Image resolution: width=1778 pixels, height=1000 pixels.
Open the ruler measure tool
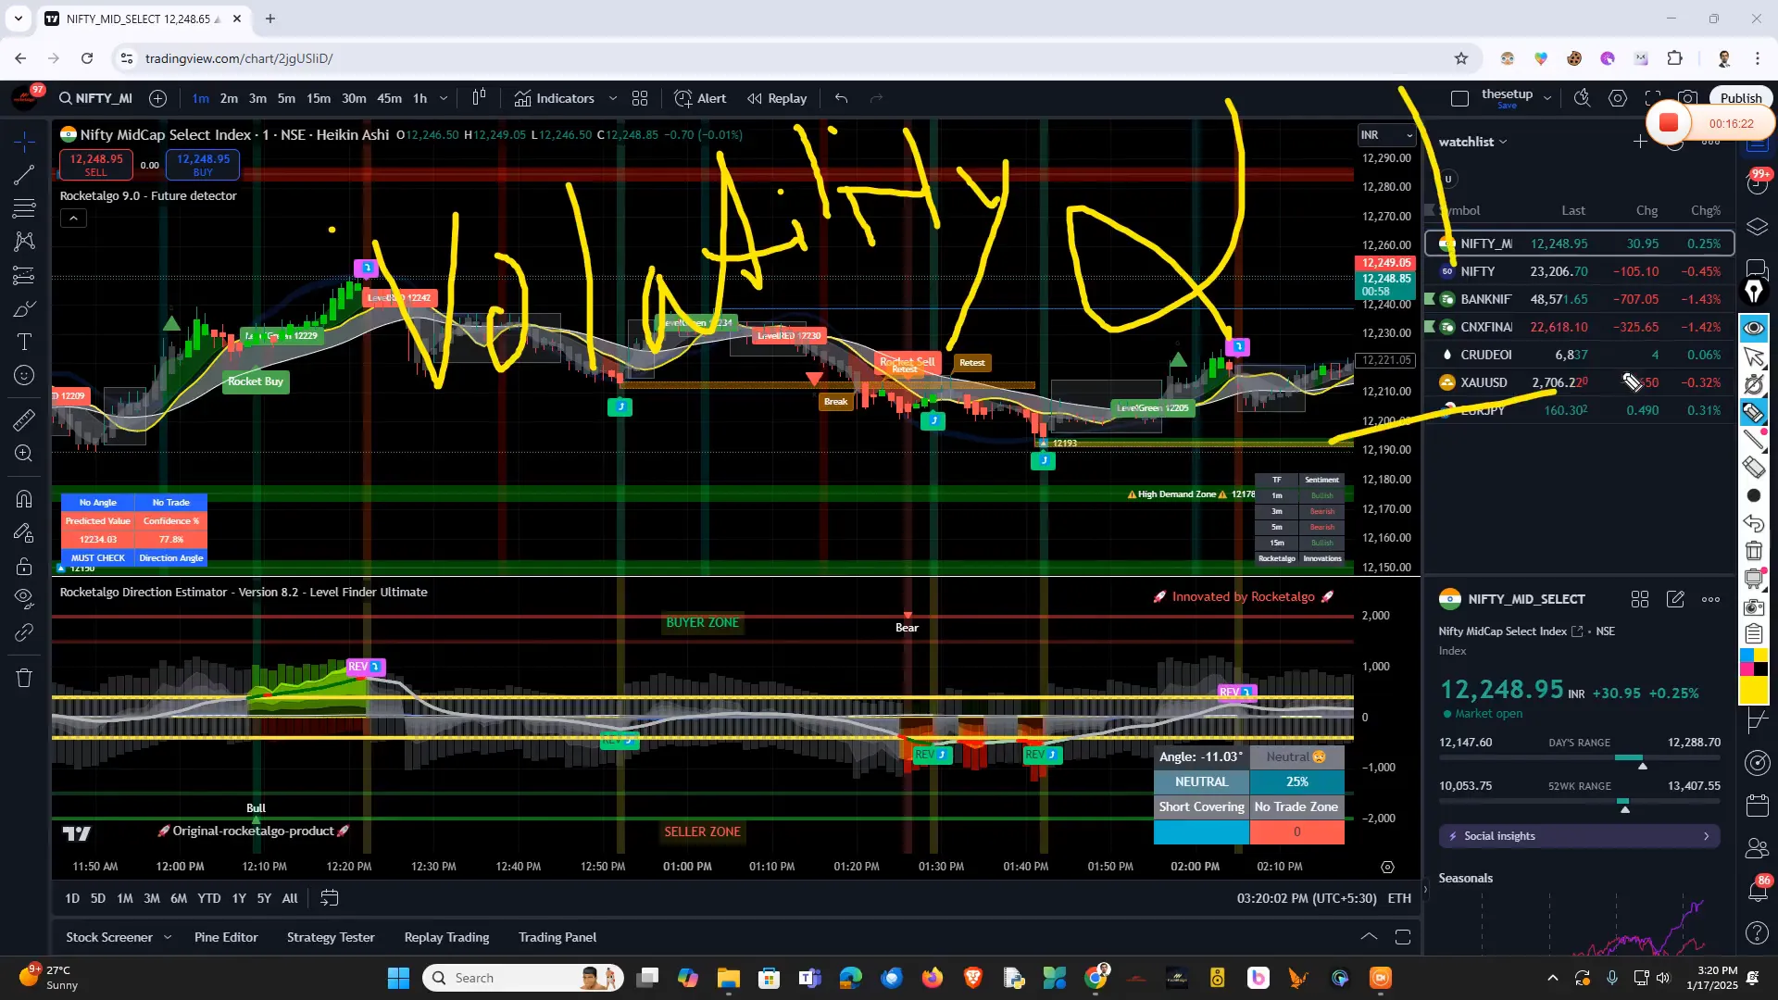click(x=24, y=420)
